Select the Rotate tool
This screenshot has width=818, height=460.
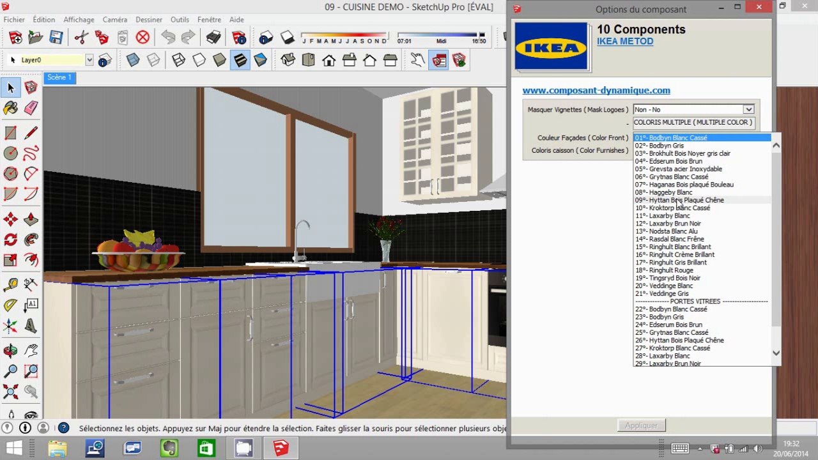pos(11,240)
